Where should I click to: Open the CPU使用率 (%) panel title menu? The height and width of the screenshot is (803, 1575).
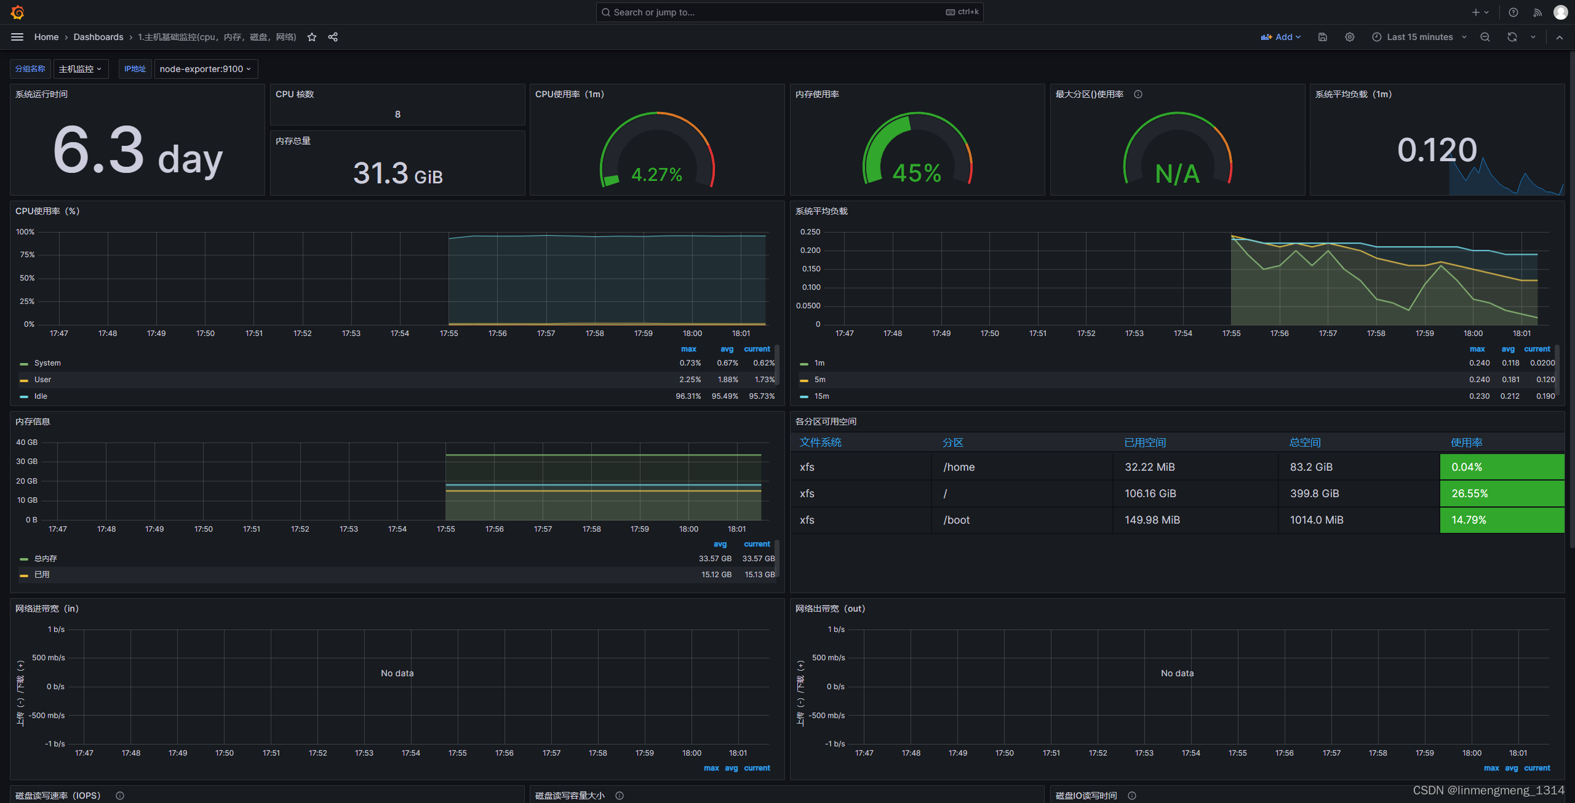point(47,211)
